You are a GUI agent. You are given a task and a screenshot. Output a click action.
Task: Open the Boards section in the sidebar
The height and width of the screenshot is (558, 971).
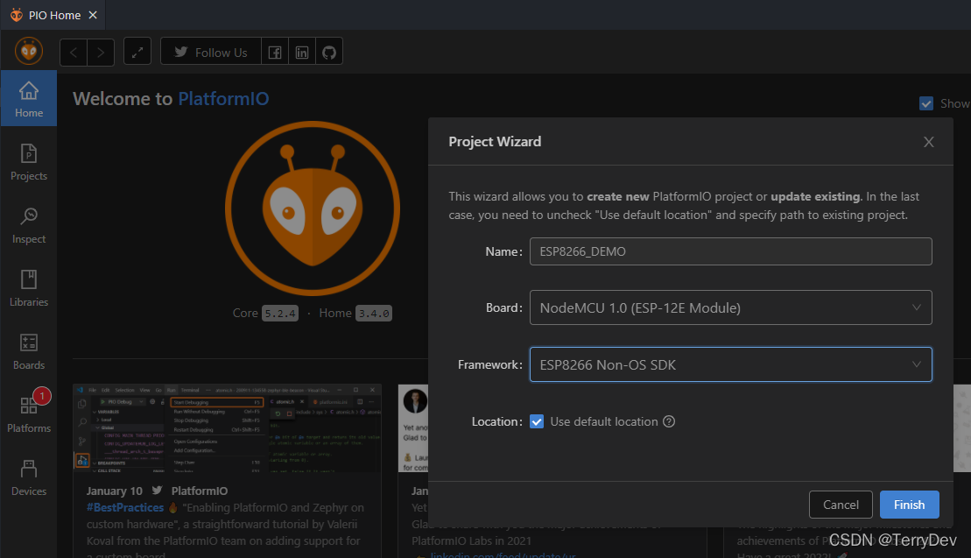[29, 352]
